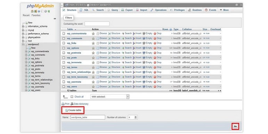
Task: Open the Export tab
Action: (127, 10)
